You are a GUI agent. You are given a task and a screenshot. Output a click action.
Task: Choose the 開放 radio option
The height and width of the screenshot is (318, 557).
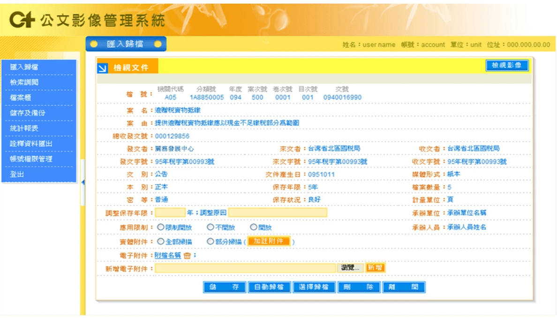coord(253,227)
